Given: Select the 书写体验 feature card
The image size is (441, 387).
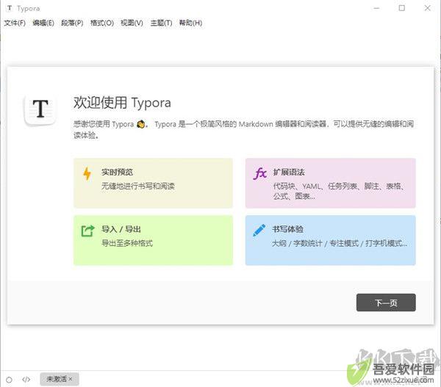Looking at the screenshot, I should (331, 240).
